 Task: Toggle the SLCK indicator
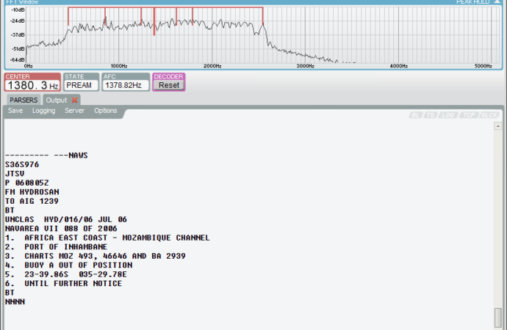tap(489, 115)
